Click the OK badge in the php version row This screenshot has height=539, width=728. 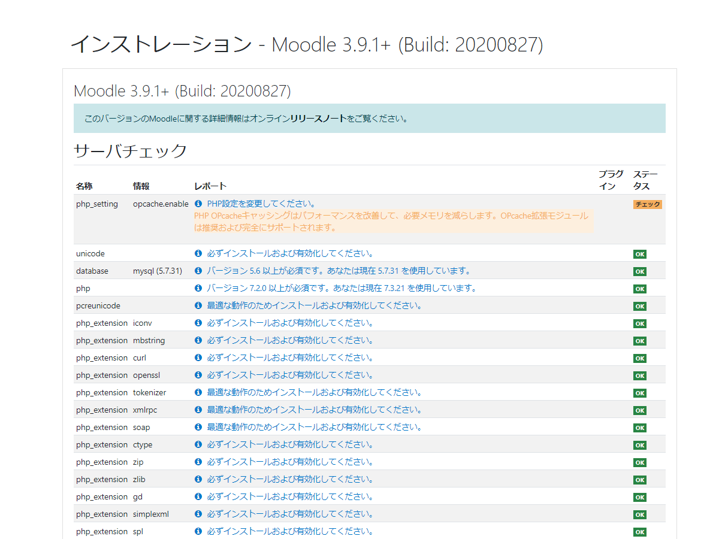pyautogui.click(x=640, y=289)
